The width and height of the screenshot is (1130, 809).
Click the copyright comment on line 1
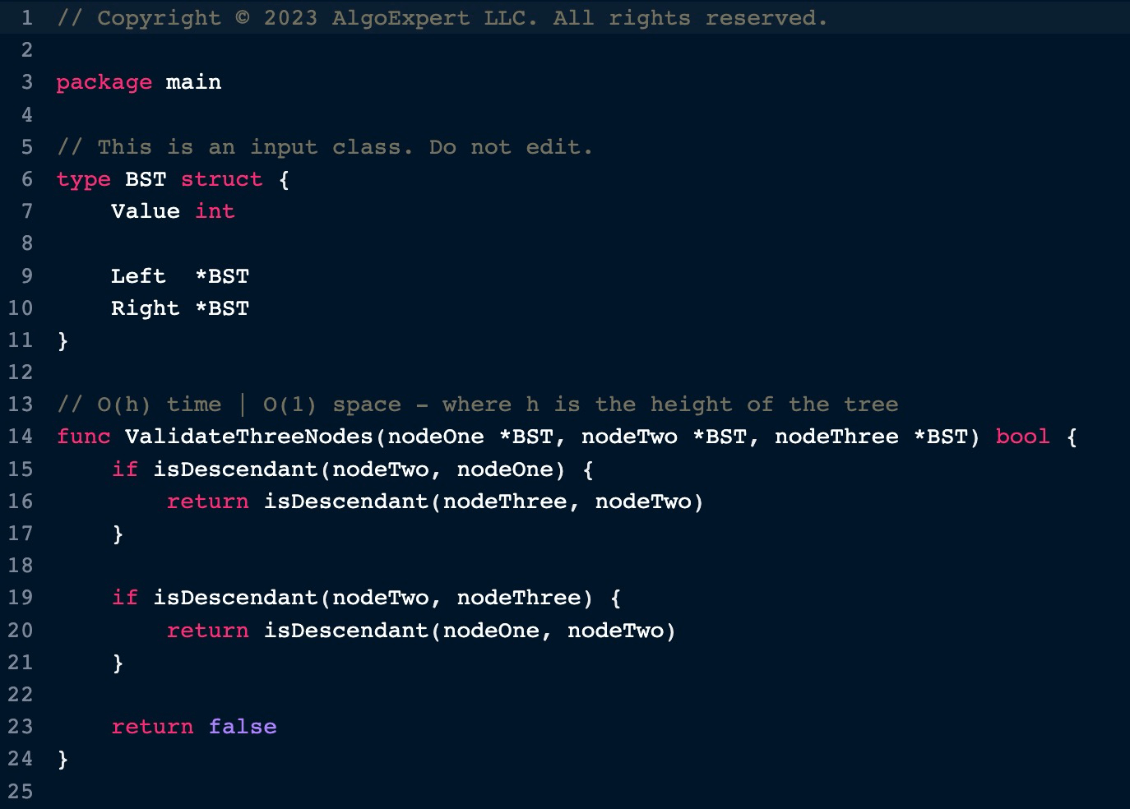(x=442, y=18)
